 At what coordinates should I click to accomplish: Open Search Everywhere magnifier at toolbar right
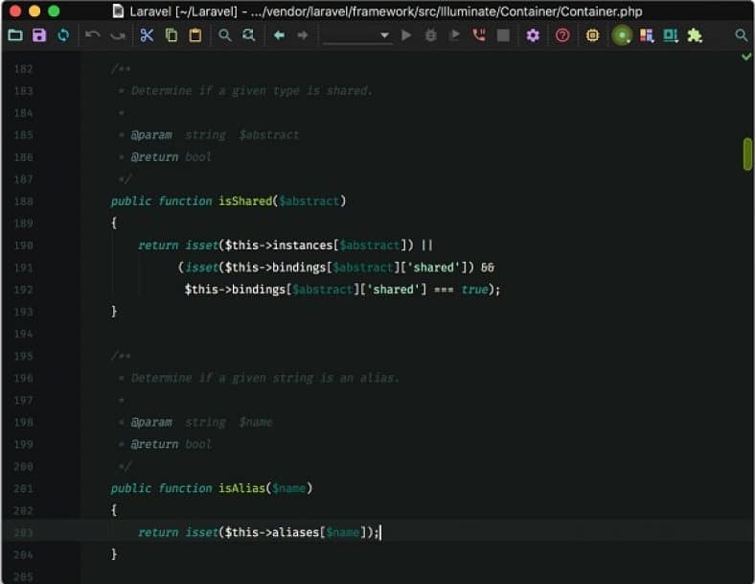tap(741, 35)
